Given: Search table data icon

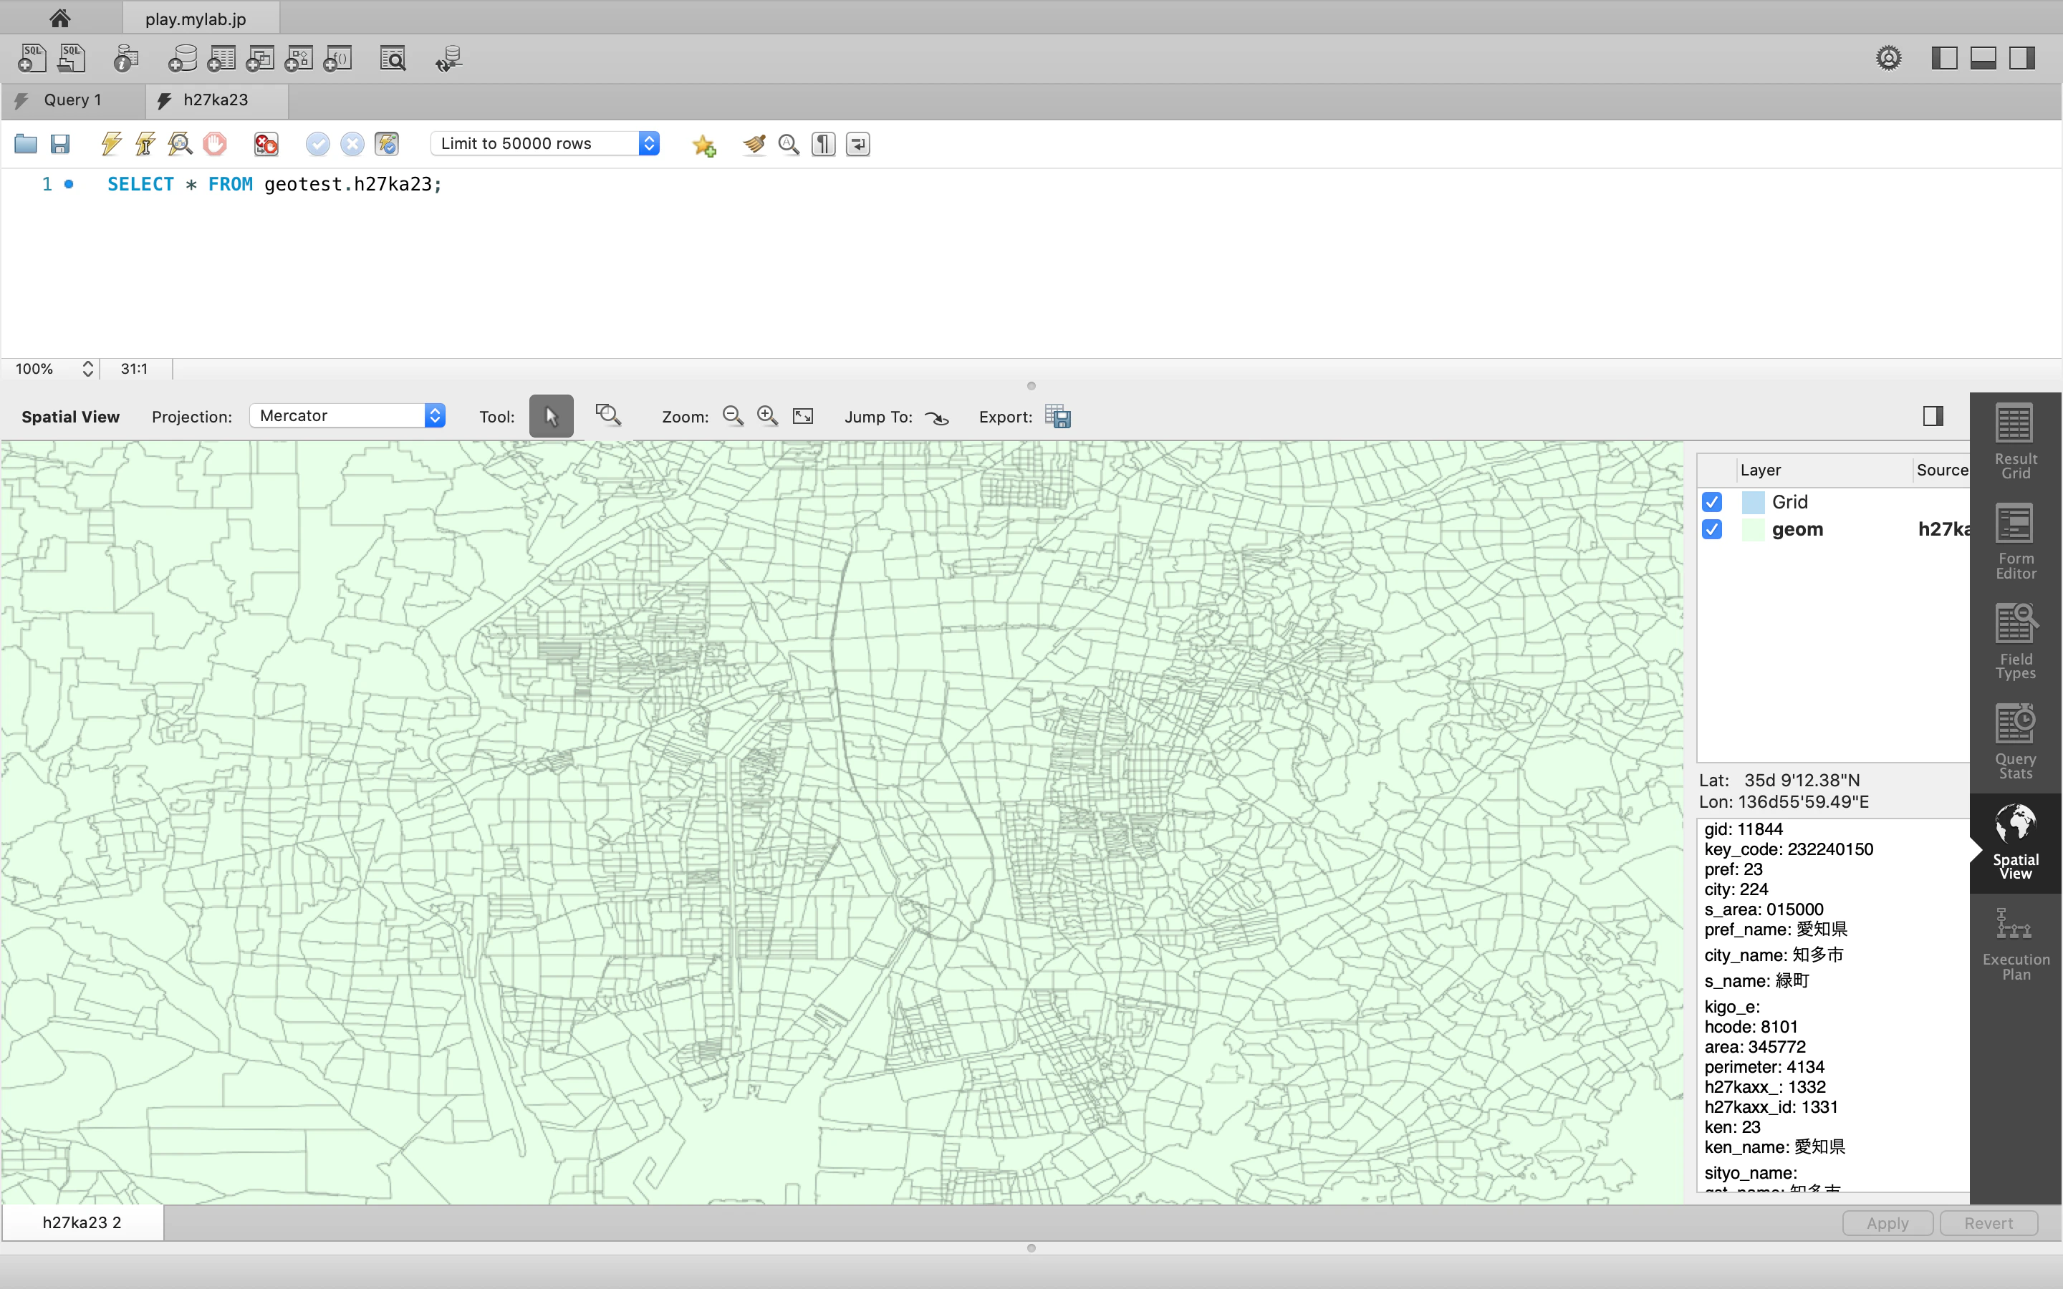Looking at the screenshot, I should 393,58.
